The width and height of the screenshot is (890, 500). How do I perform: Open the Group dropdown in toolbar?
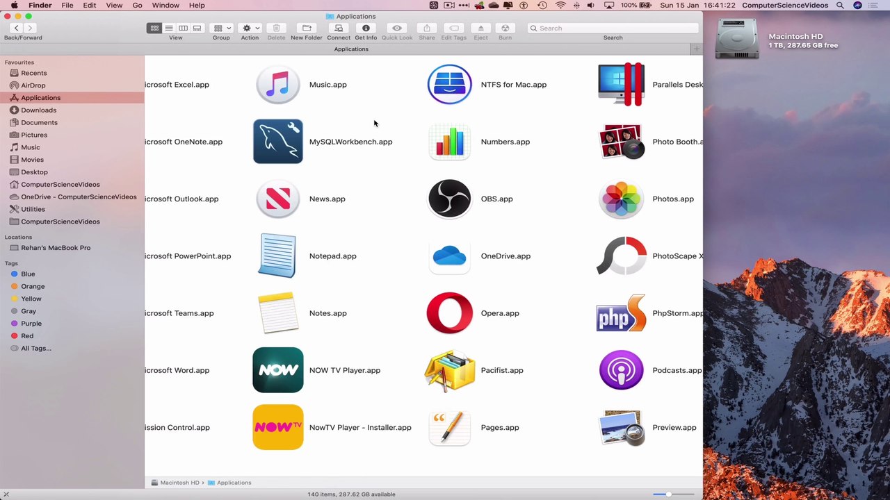(x=222, y=28)
